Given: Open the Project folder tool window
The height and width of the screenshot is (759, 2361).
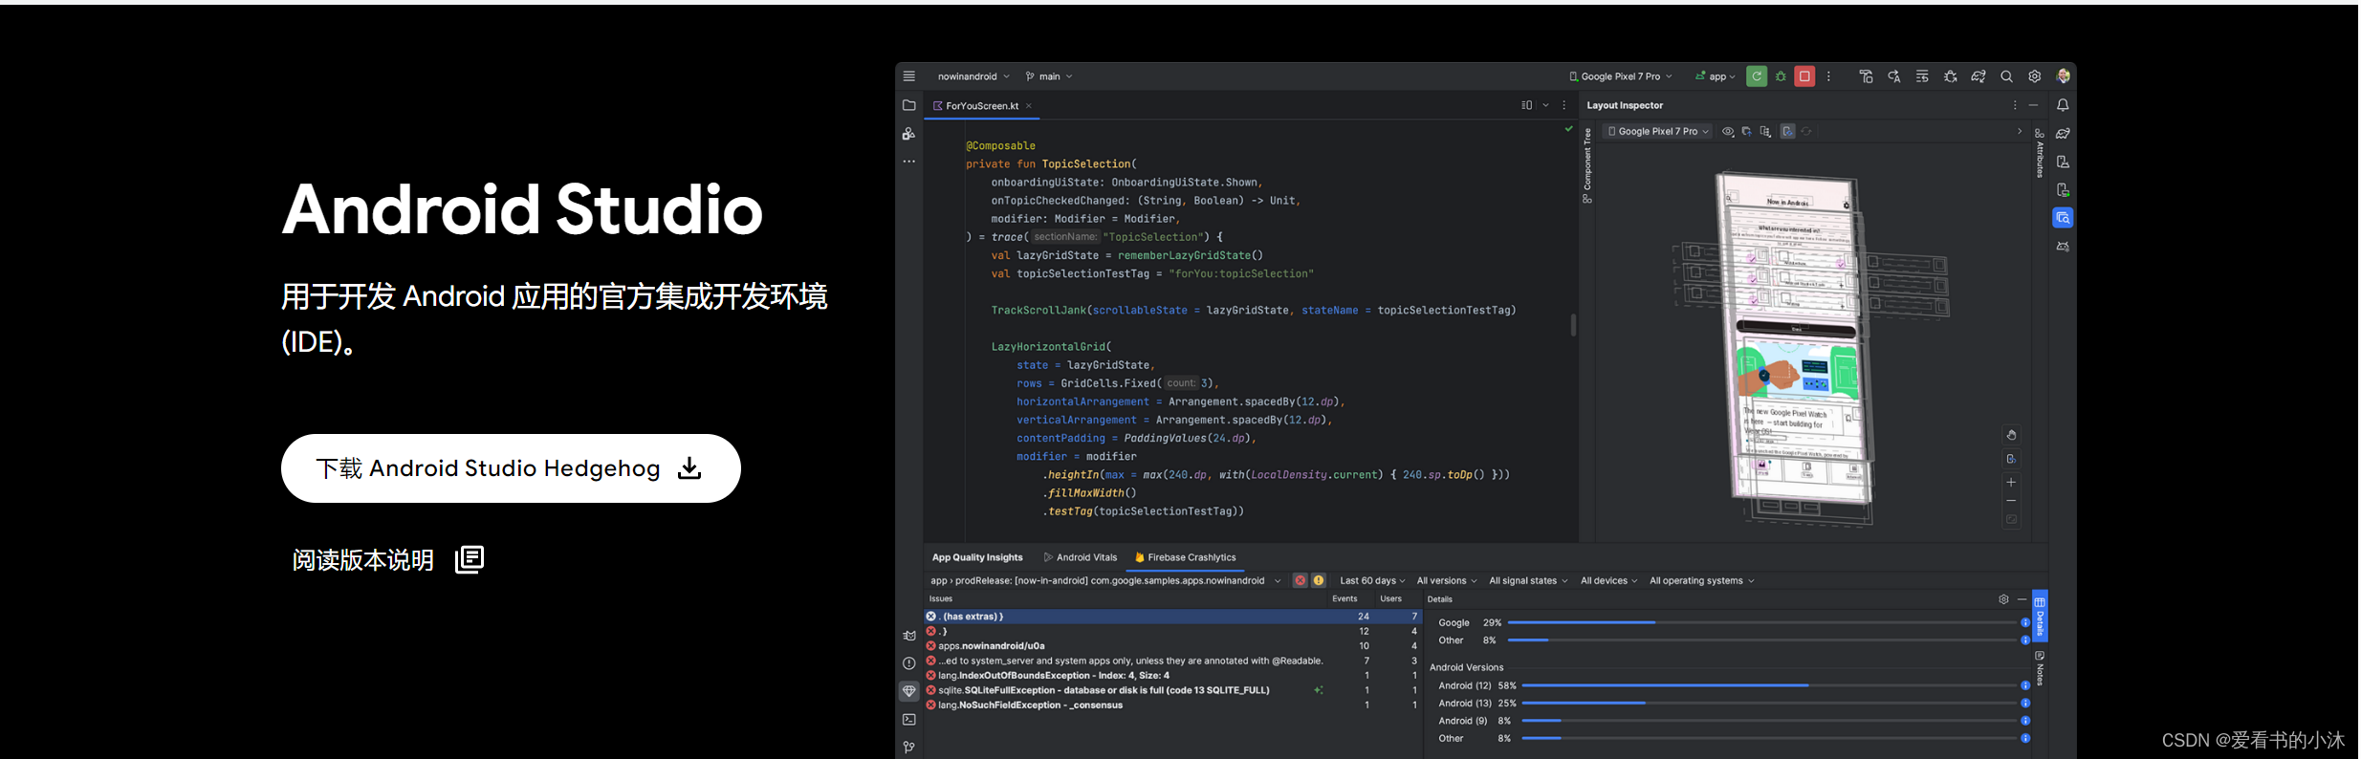Looking at the screenshot, I should click(908, 105).
